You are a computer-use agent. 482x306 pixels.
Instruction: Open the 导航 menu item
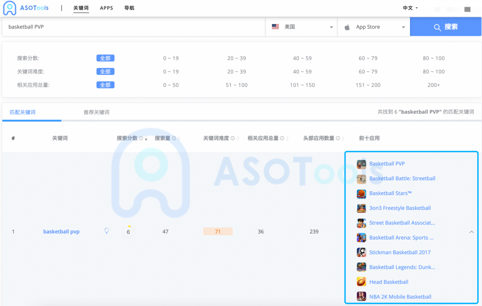(129, 8)
